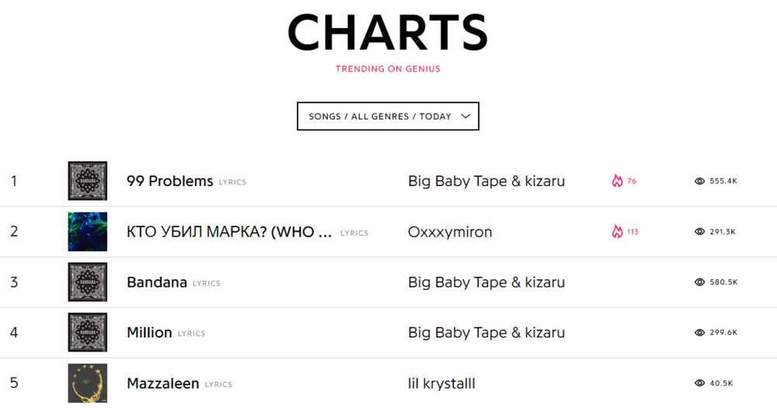Select artist Oxxxymiron
777x408 pixels.
[450, 232]
